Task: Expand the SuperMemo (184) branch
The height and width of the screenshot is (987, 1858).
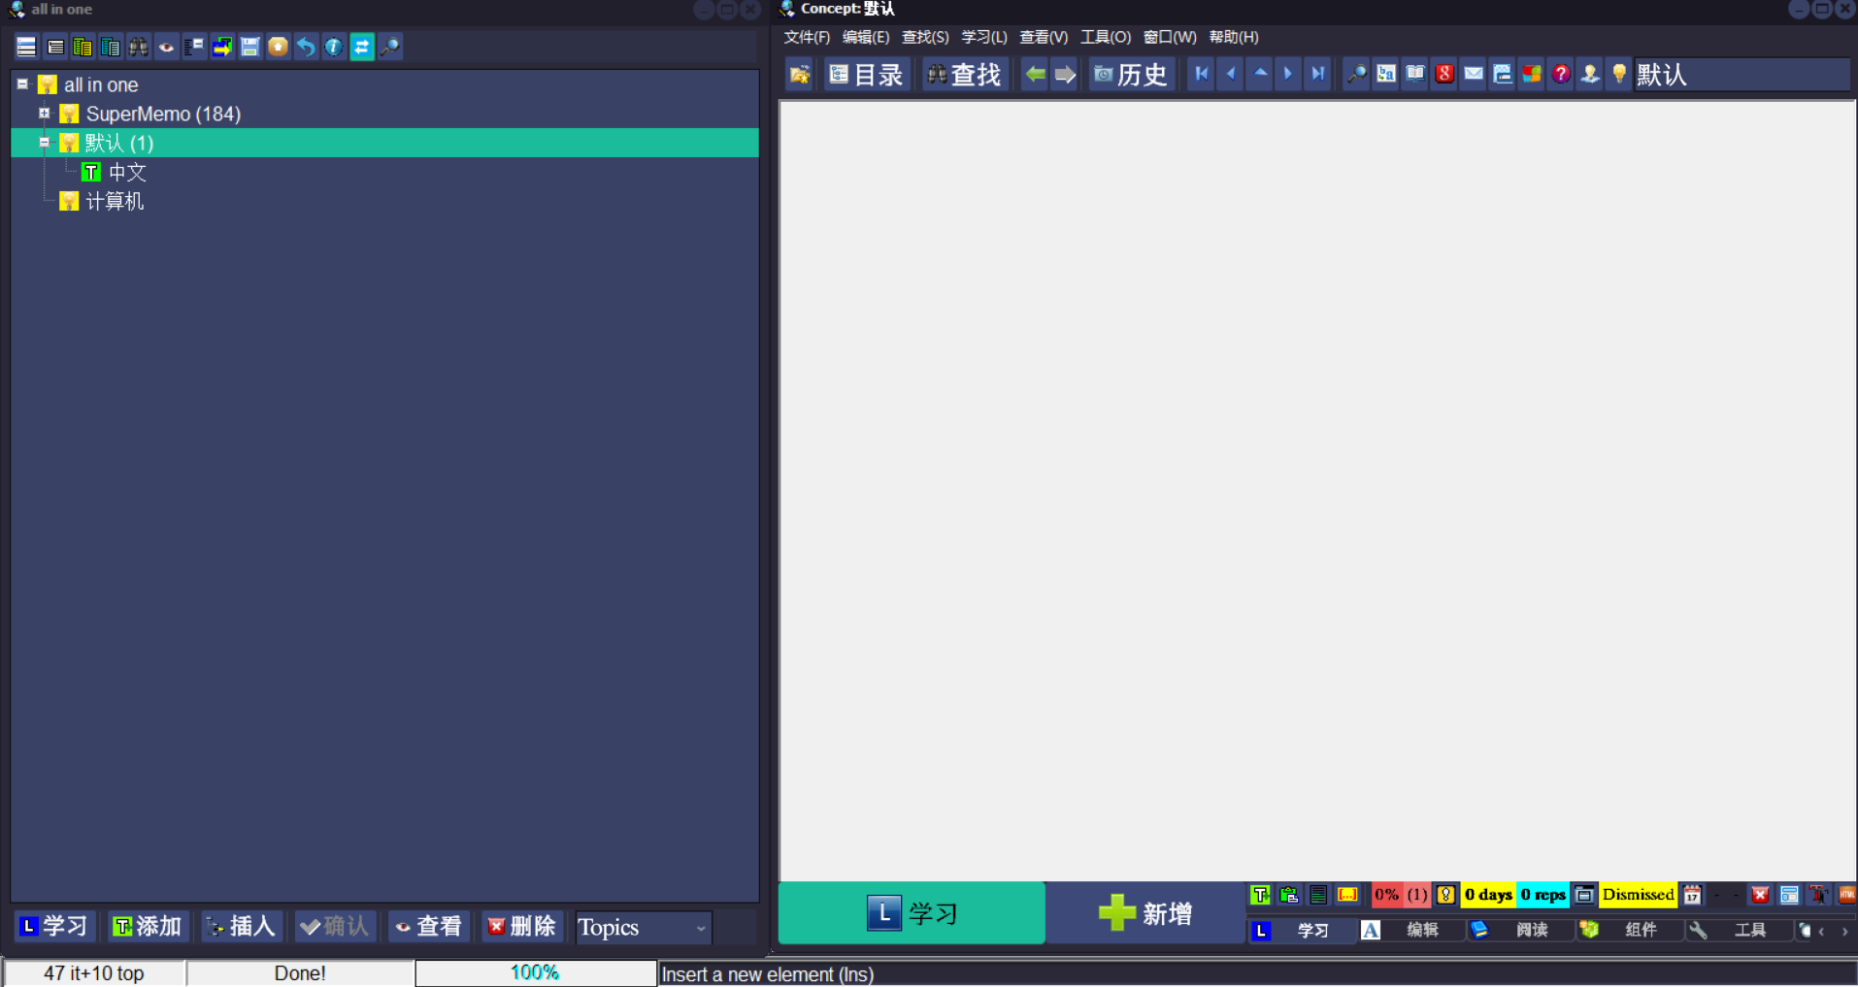Action: tap(44, 114)
